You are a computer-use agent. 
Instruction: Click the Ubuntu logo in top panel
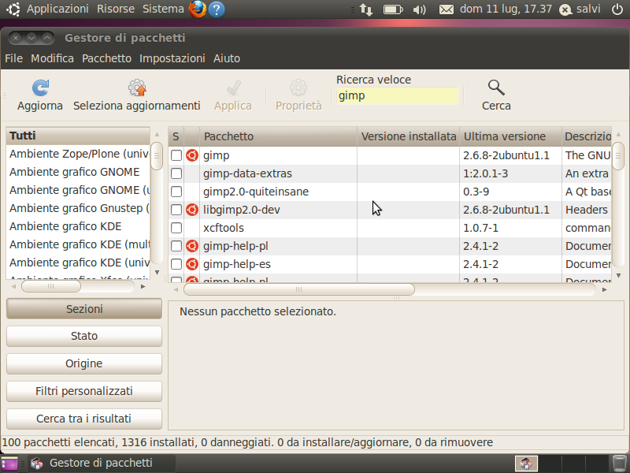tap(13, 9)
